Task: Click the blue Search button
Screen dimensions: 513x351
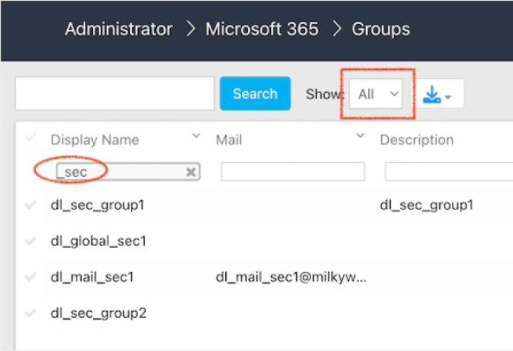Action: 255,94
